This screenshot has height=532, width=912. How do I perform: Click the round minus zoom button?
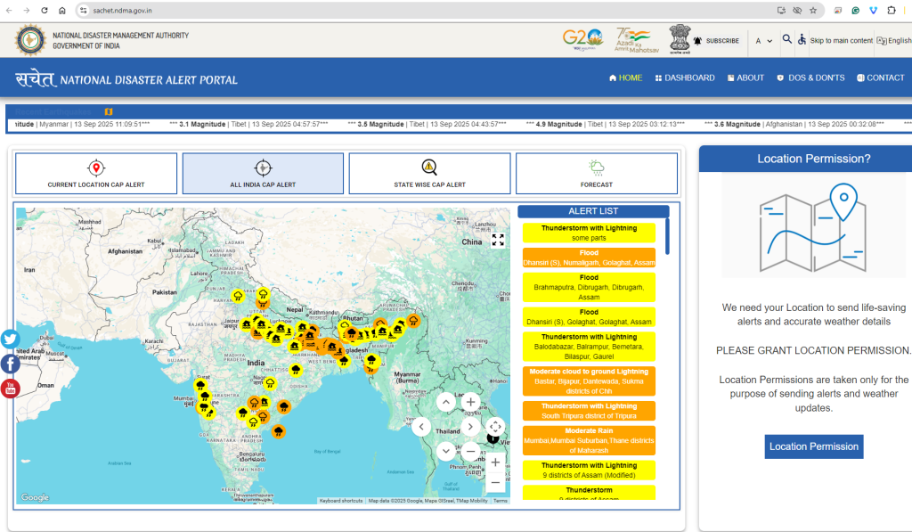470,451
